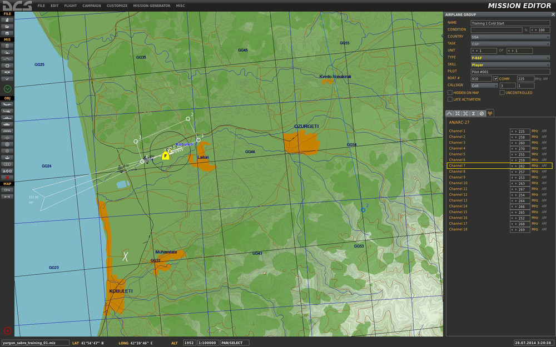The width and height of the screenshot is (556, 347).
Task: Select route waypoint 3 circle on map
Action: click(x=136, y=141)
